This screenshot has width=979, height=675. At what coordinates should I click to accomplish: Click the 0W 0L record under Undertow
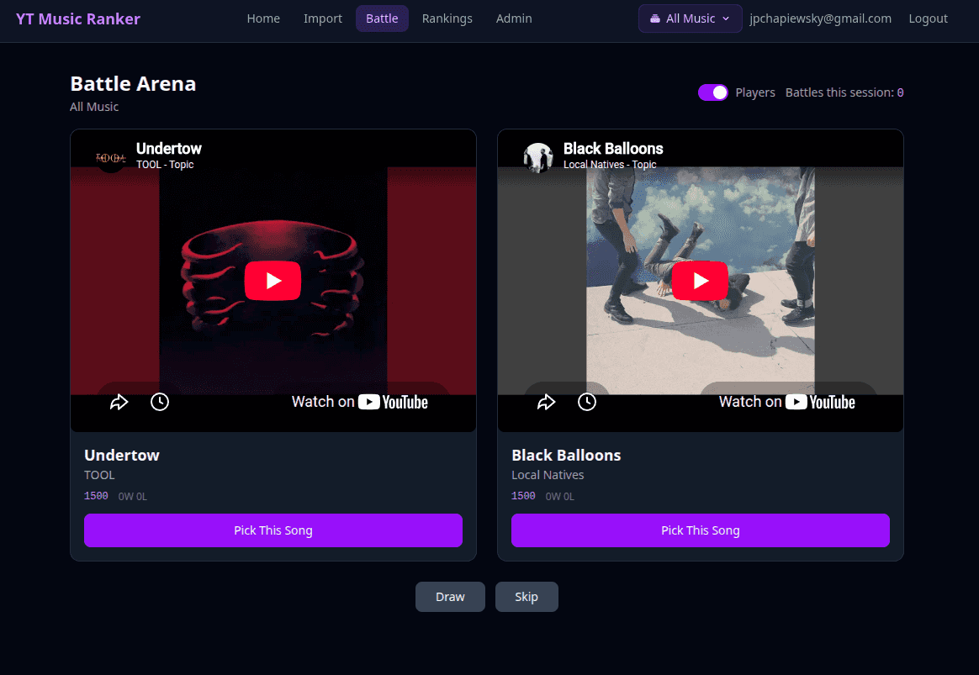(132, 497)
